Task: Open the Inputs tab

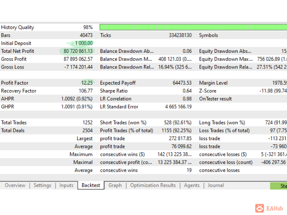Action: point(66,185)
